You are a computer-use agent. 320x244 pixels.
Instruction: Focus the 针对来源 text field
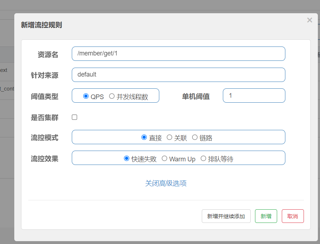178,75
